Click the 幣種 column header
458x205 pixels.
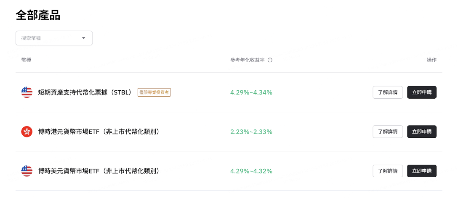(x=26, y=60)
